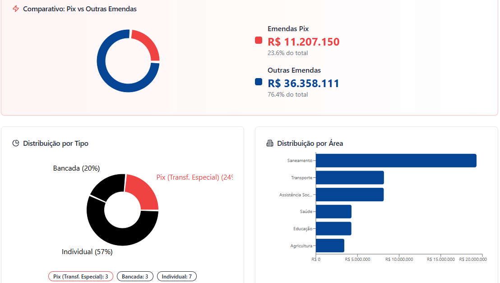Select the Pix (Transf. Especial): 3 pill

[81, 276]
